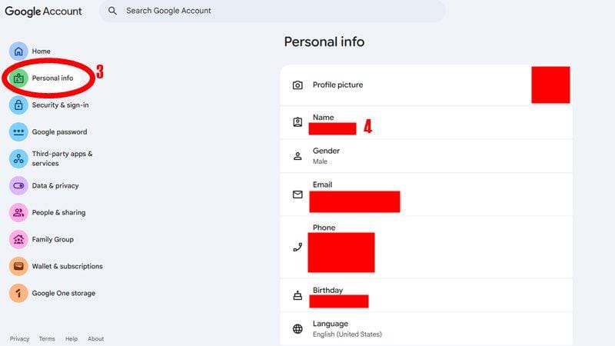Screen dimensions: 615x346
Task: Select Personal info in the sidebar
Action: (52, 78)
